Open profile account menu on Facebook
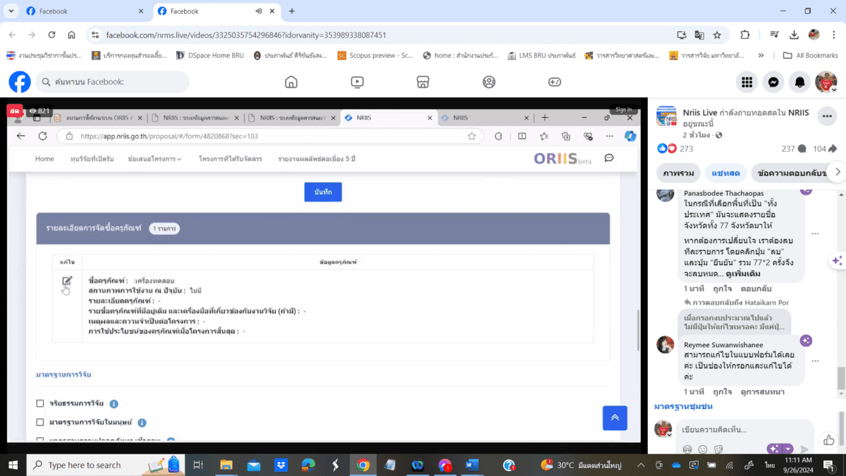 tap(826, 82)
